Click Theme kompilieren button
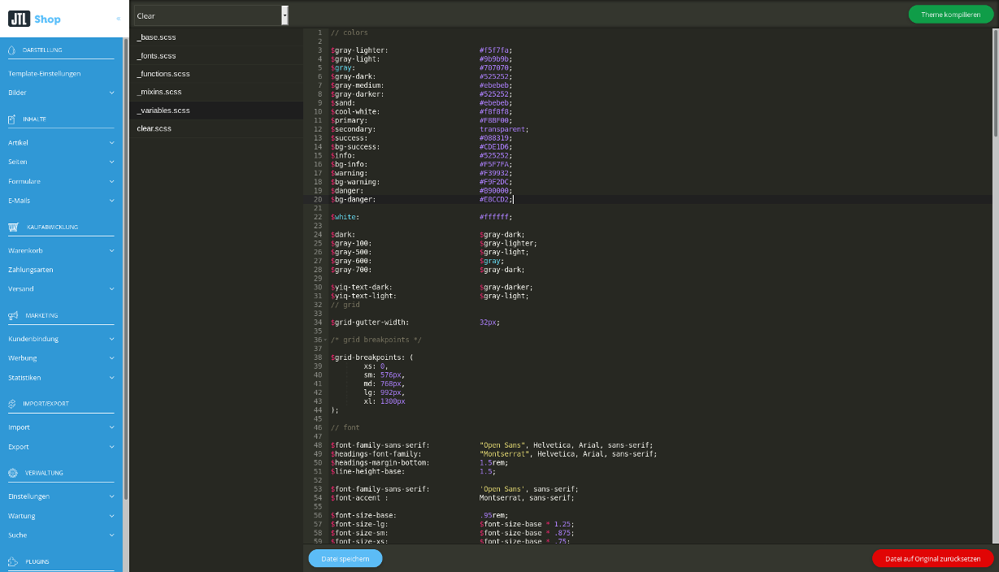The height and width of the screenshot is (572, 999). 950,15
